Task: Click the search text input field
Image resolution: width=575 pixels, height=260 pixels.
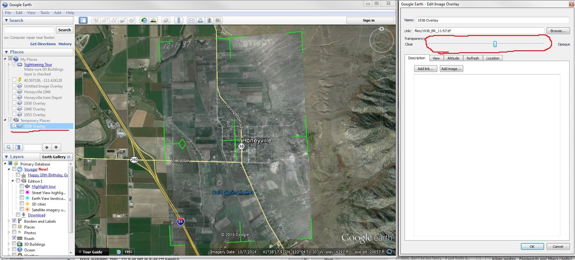Action: coord(29,30)
